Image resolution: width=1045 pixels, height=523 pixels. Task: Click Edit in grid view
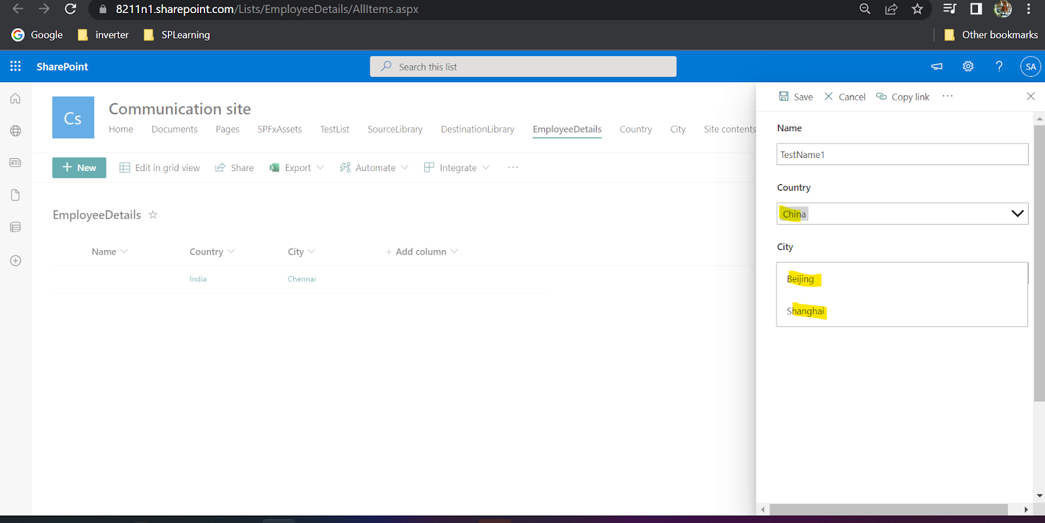pos(159,168)
